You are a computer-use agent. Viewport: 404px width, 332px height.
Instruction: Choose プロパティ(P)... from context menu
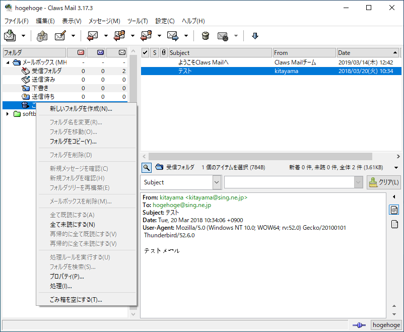pyautogui.click(x=87, y=276)
